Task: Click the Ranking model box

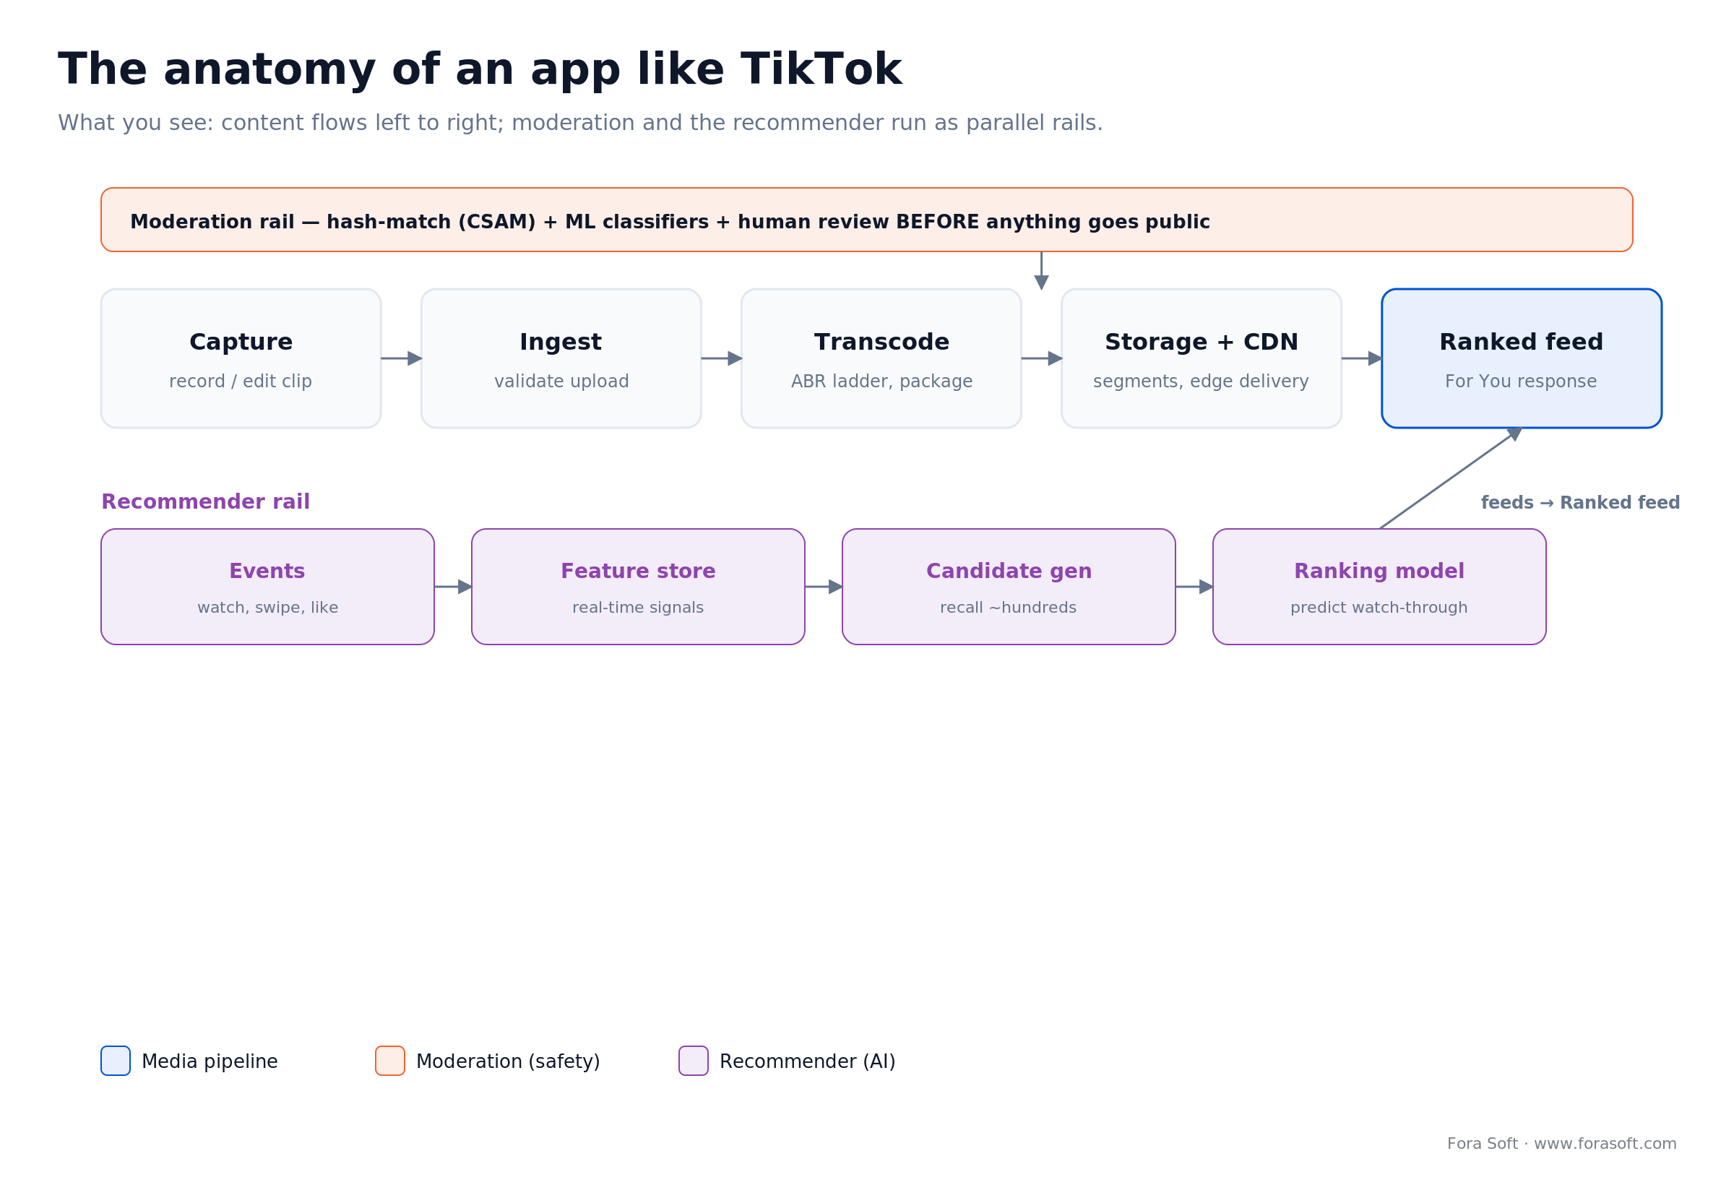Action: [x=1379, y=587]
